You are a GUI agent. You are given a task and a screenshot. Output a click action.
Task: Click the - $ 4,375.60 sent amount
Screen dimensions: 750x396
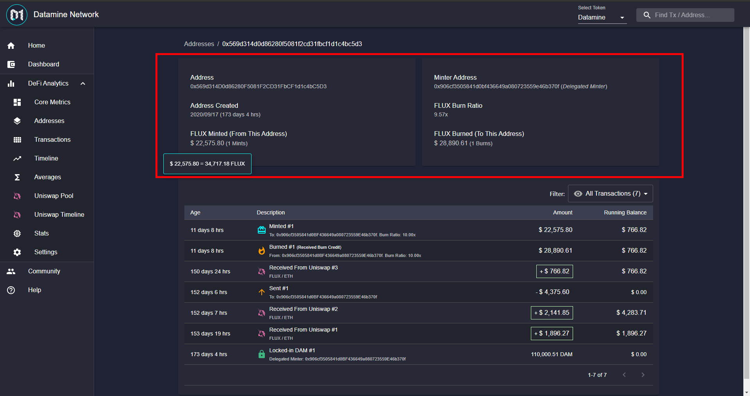pos(552,292)
